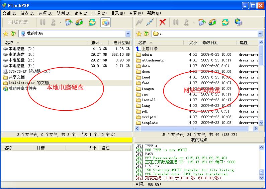Click the red X abort icon
Image resolution: width=266 pixels, height=189 pixels.
coord(163,22)
